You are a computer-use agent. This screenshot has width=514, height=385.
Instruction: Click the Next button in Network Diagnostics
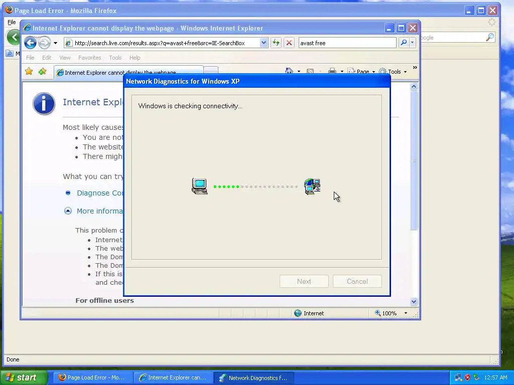[304, 281]
